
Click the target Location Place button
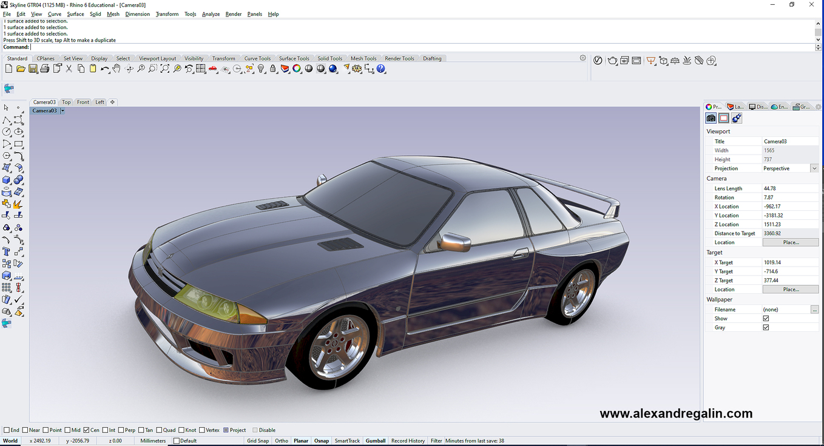pos(791,289)
